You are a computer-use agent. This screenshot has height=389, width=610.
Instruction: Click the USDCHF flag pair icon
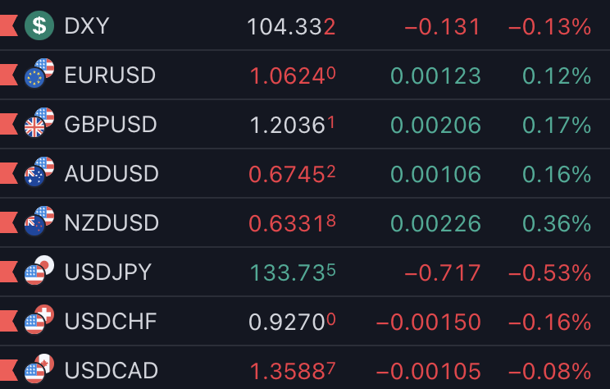pos(39,319)
